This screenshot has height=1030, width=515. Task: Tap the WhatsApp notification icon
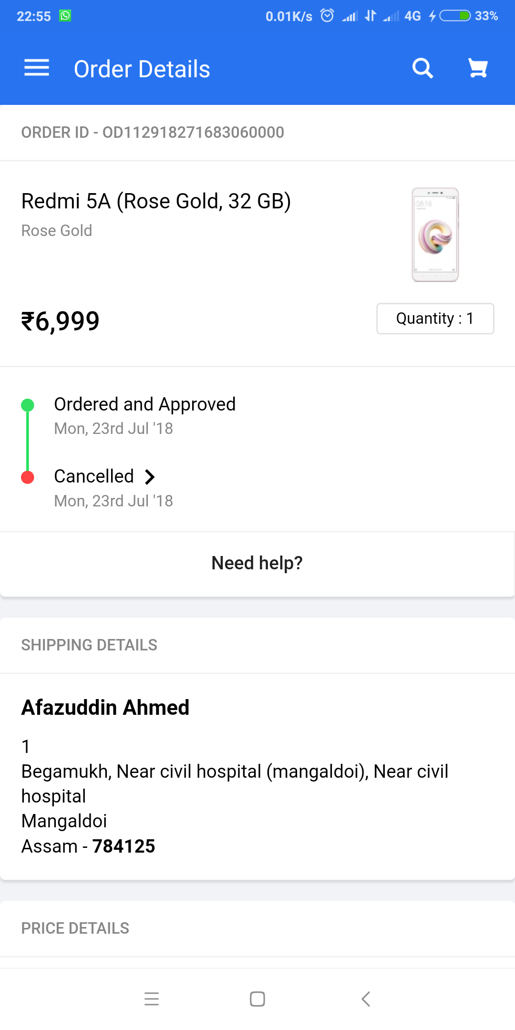point(65,16)
